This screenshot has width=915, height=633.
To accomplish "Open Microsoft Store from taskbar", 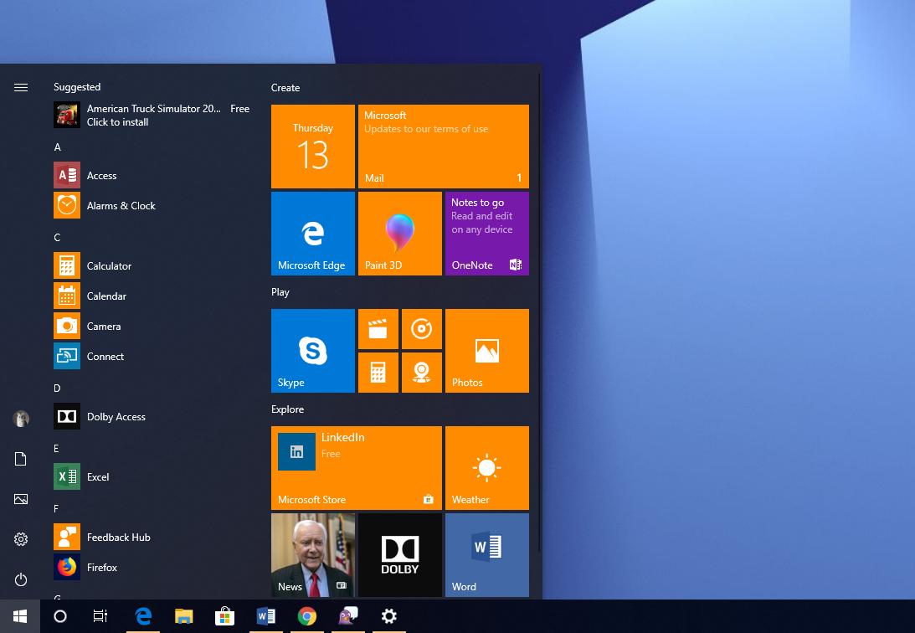I will tap(224, 616).
